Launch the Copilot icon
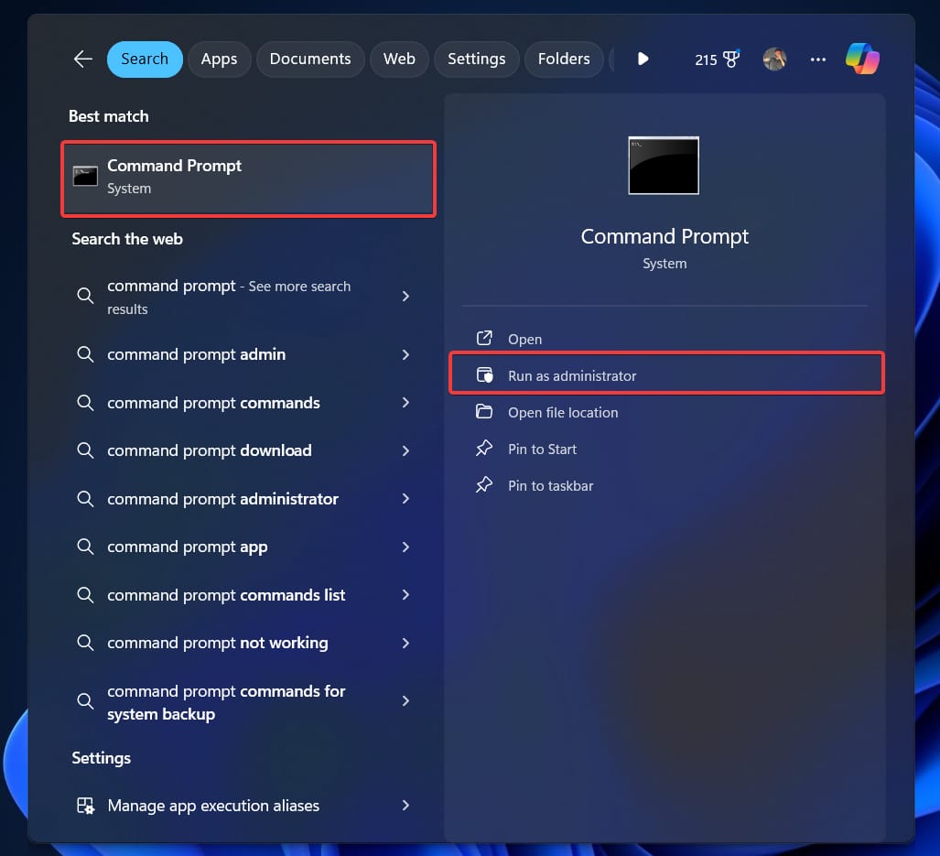940x856 pixels. point(862,59)
